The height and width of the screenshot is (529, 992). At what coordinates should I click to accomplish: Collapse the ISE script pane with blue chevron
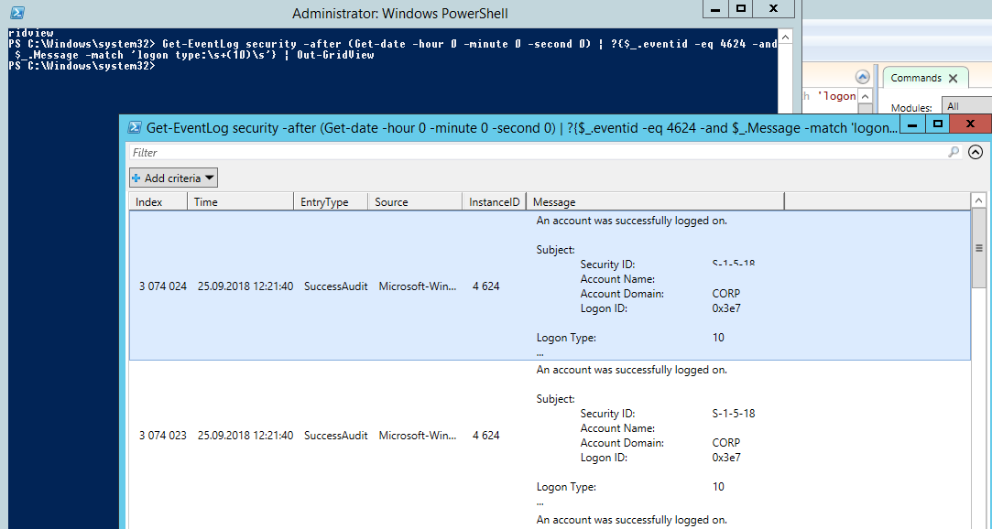point(862,78)
